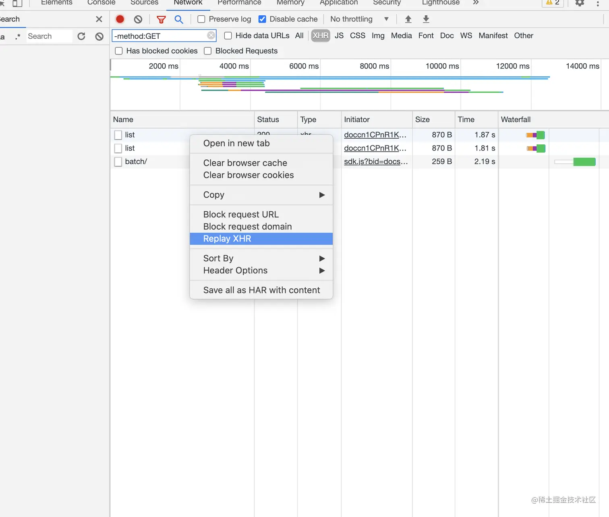Import a HAR file using the upload icon
The height and width of the screenshot is (517, 609).
coord(408,19)
